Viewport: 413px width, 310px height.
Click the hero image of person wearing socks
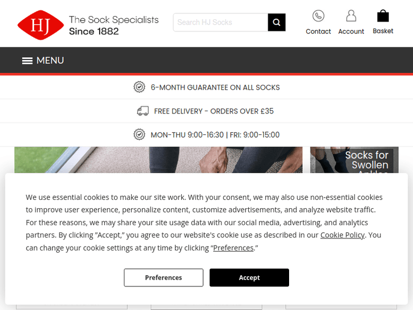[x=158, y=160]
